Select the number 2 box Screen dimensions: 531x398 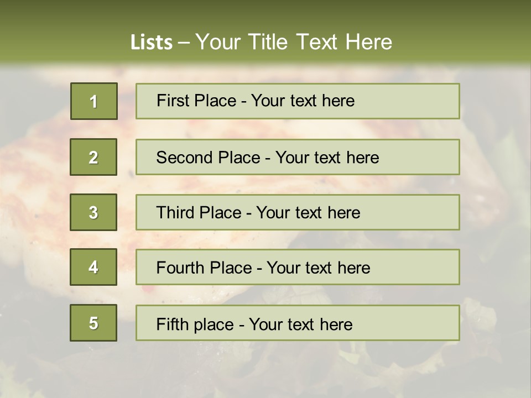coord(93,157)
